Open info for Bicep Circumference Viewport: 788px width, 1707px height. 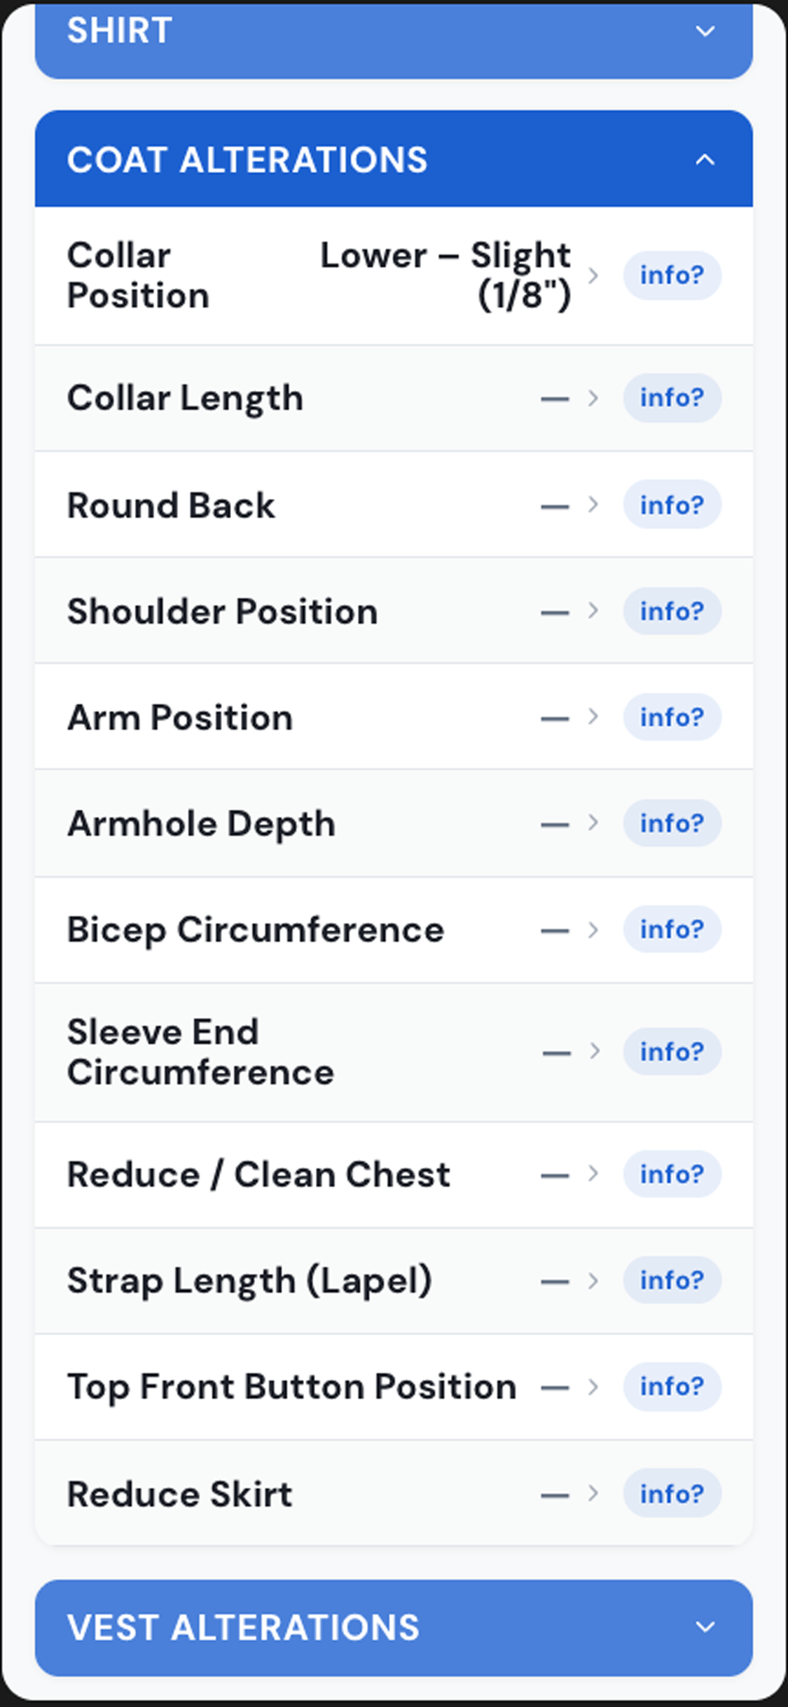(672, 929)
